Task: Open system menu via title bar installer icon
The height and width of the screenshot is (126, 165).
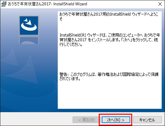Action: (4, 4)
